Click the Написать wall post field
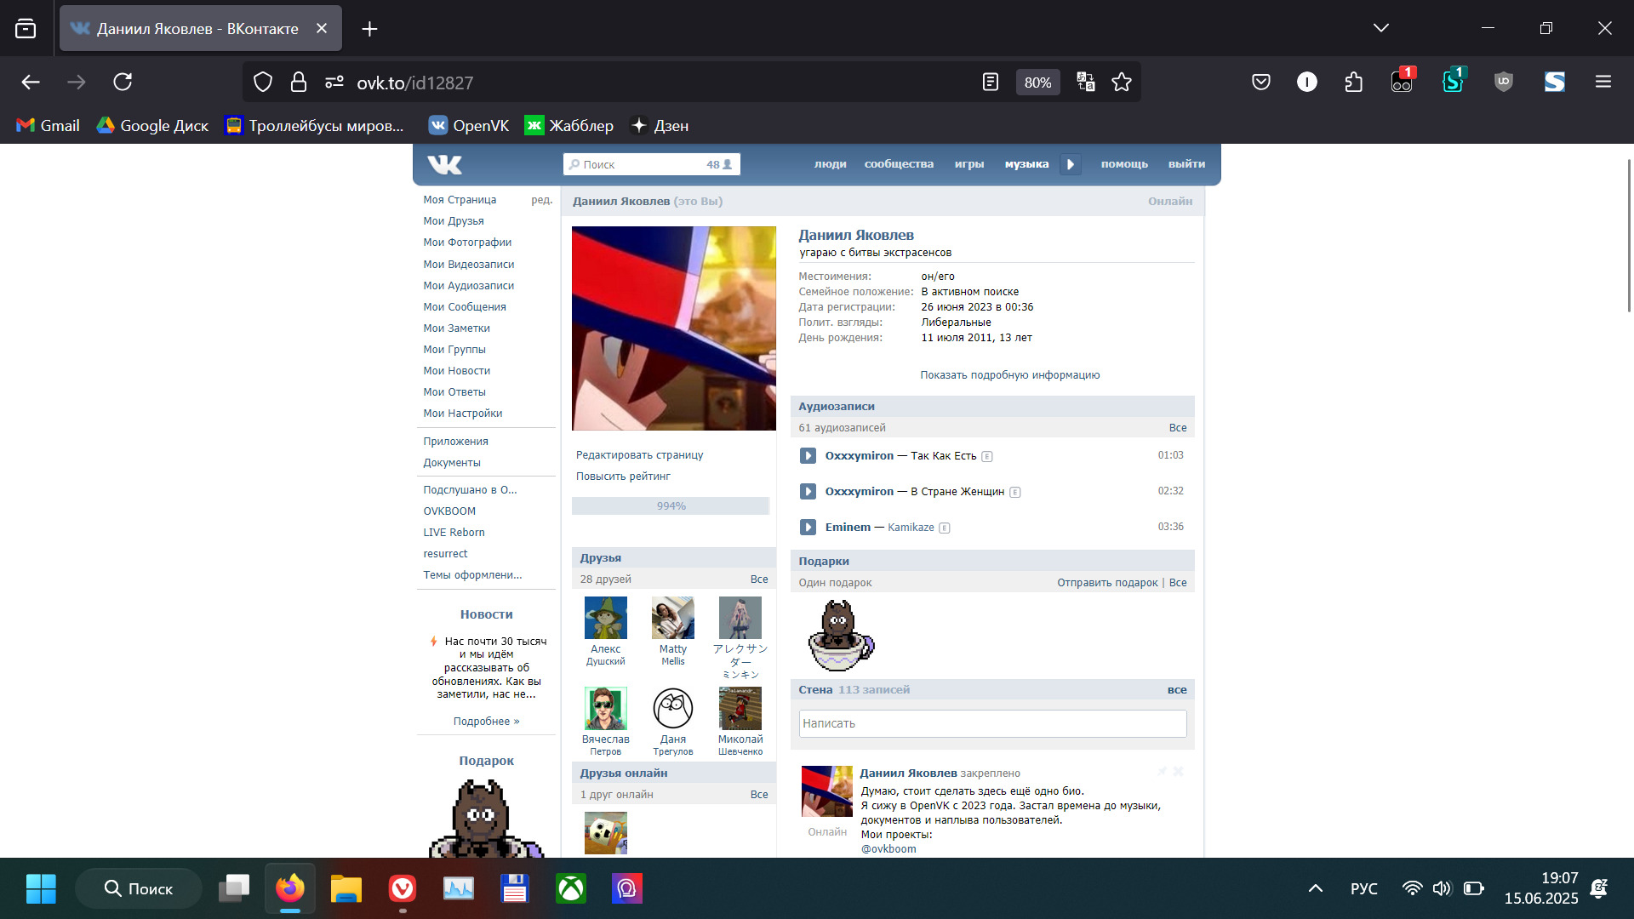1634x919 pixels. (x=991, y=723)
